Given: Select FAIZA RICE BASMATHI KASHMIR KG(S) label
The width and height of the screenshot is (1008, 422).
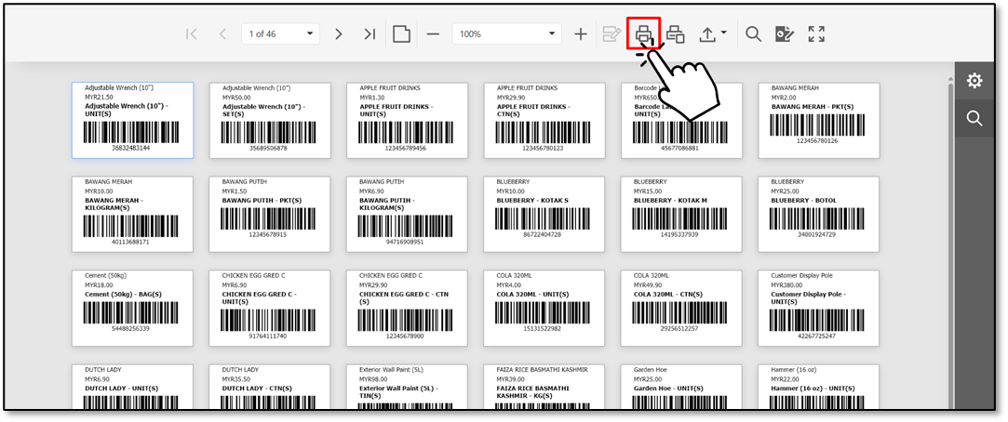Looking at the screenshot, I should click(544, 388).
